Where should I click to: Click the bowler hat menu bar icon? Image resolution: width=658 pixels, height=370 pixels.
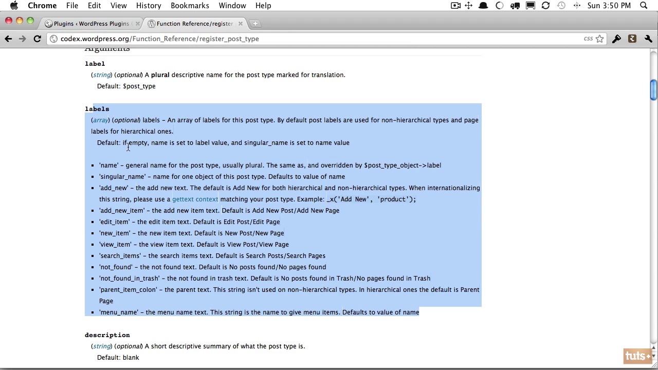pos(484,6)
